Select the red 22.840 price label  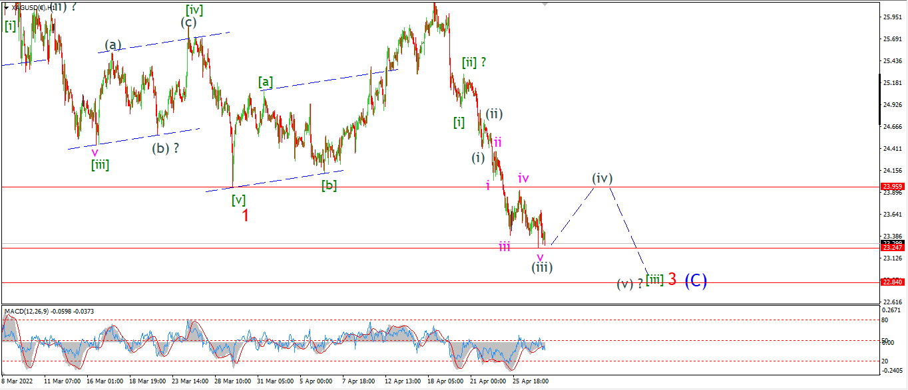(x=892, y=282)
